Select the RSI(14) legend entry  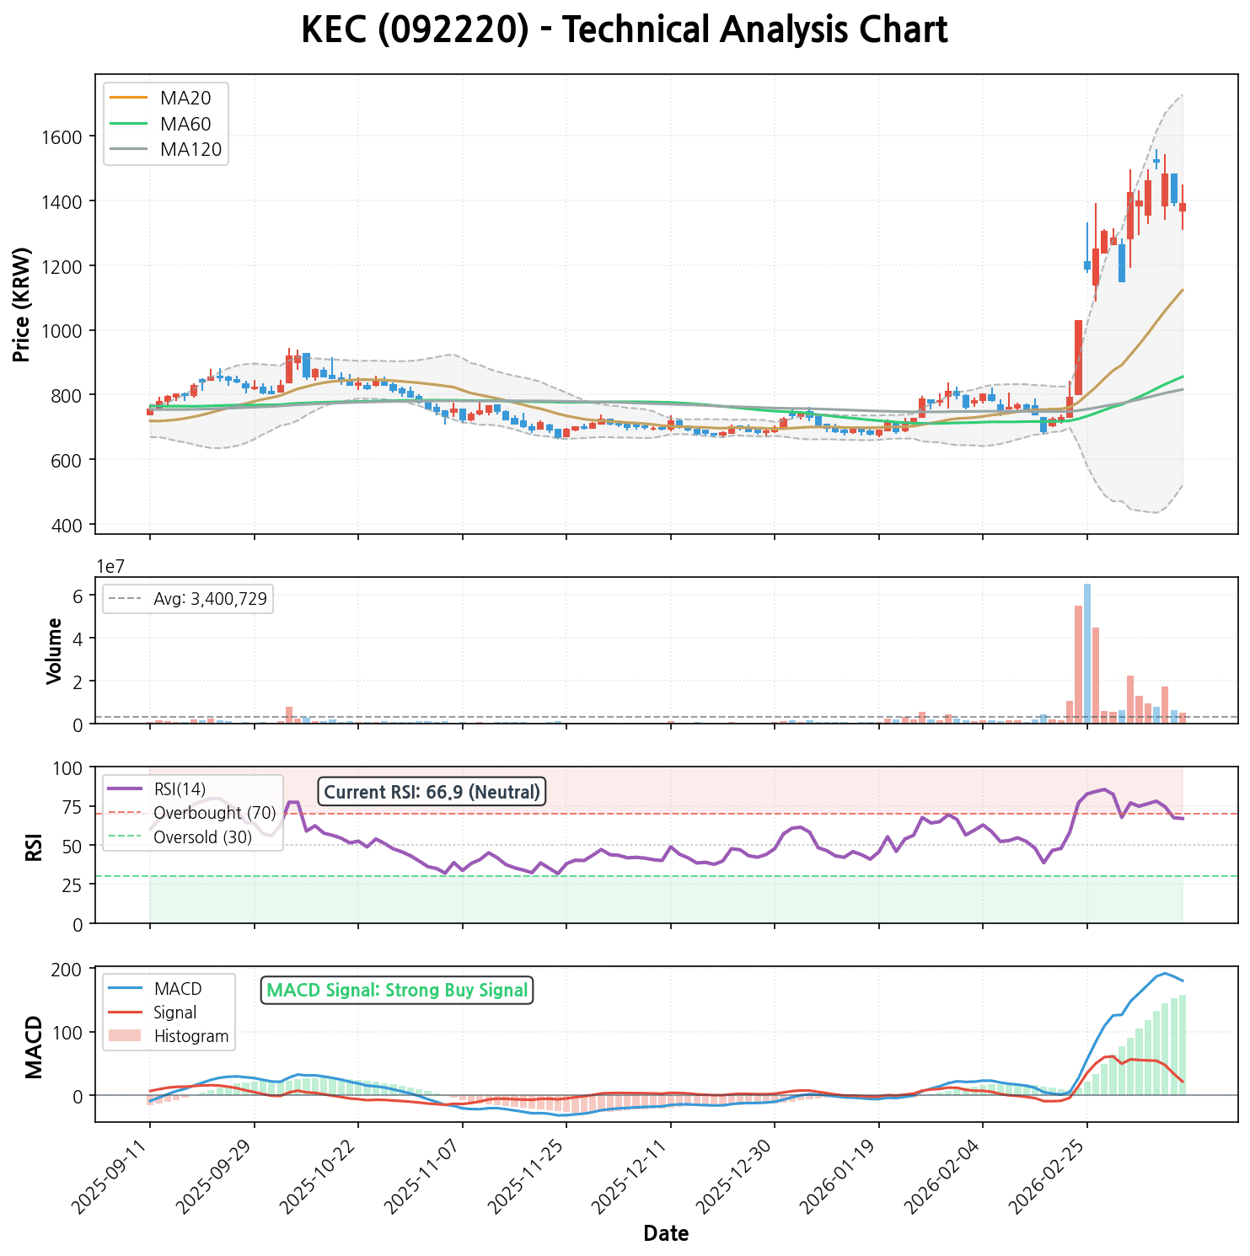180,789
